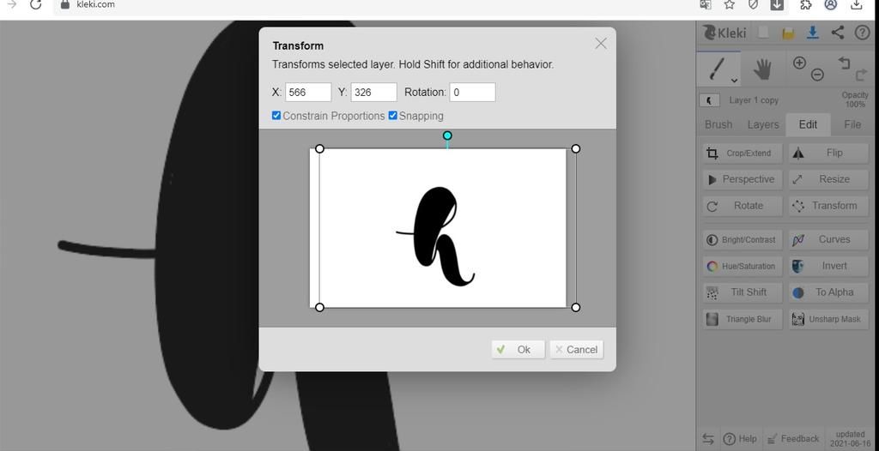Click the translate page icon
The width and height of the screenshot is (879, 451).
[x=706, y=4]
